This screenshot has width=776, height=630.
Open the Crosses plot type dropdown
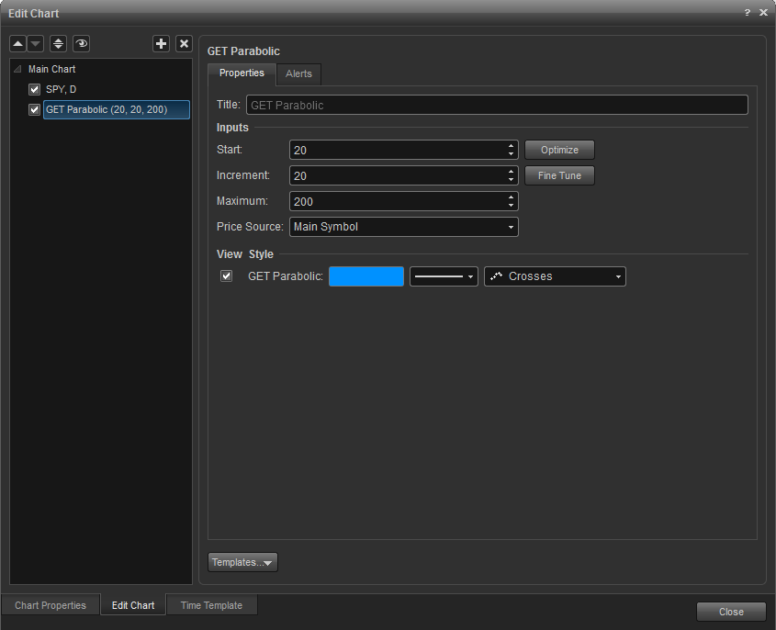[x=555, y=276]
